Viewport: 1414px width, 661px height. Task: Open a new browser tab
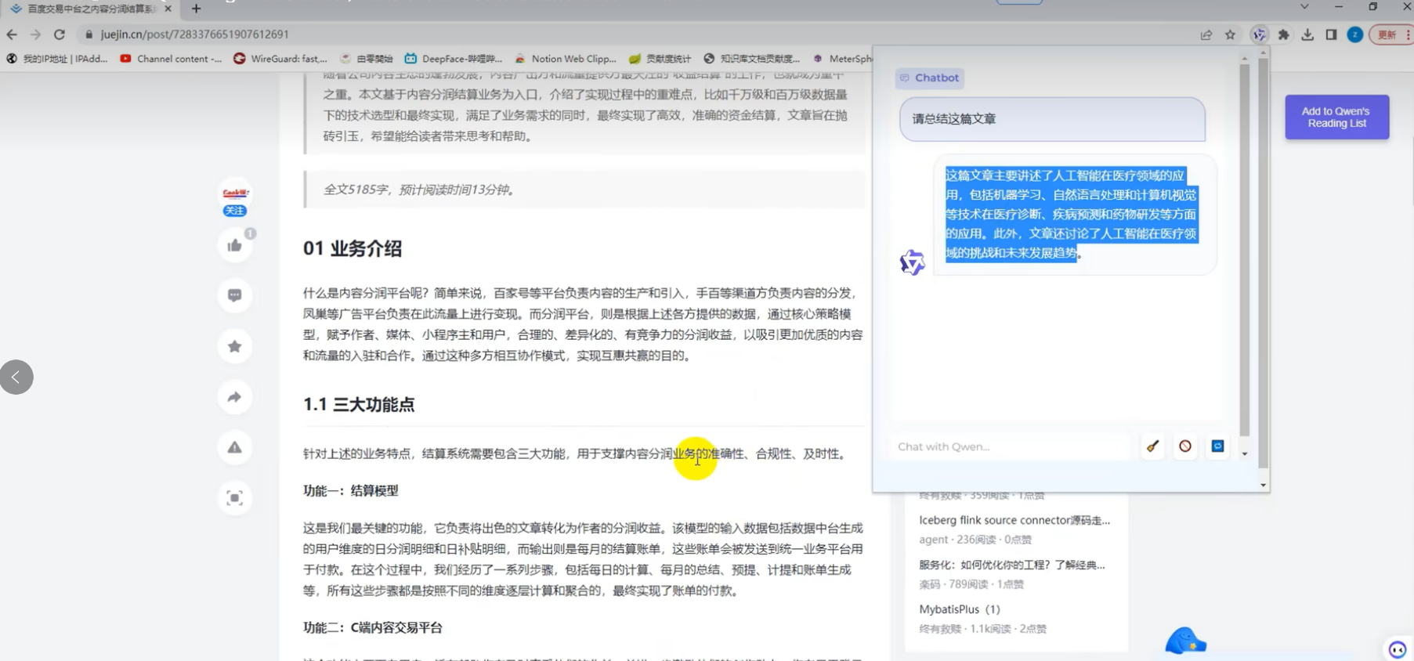coord(196,9)
